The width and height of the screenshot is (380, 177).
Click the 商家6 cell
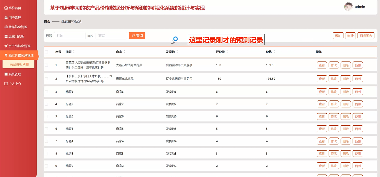[120, 116]
